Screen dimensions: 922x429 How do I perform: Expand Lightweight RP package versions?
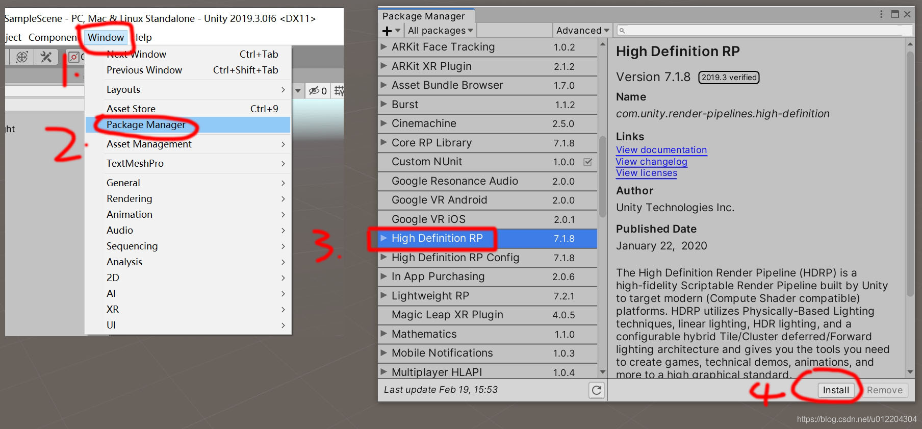pos(383,295)
